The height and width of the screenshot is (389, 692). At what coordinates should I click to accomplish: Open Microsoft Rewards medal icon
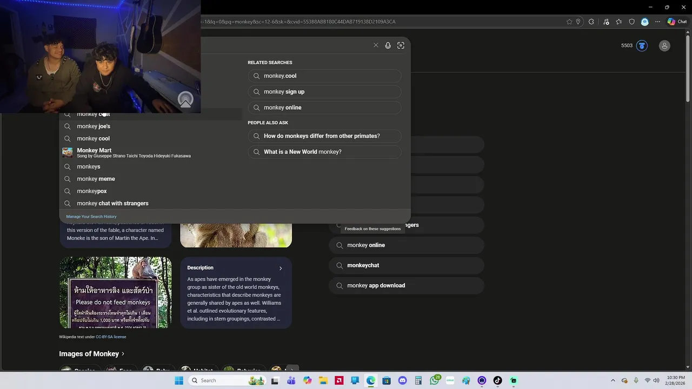point(642,45)
